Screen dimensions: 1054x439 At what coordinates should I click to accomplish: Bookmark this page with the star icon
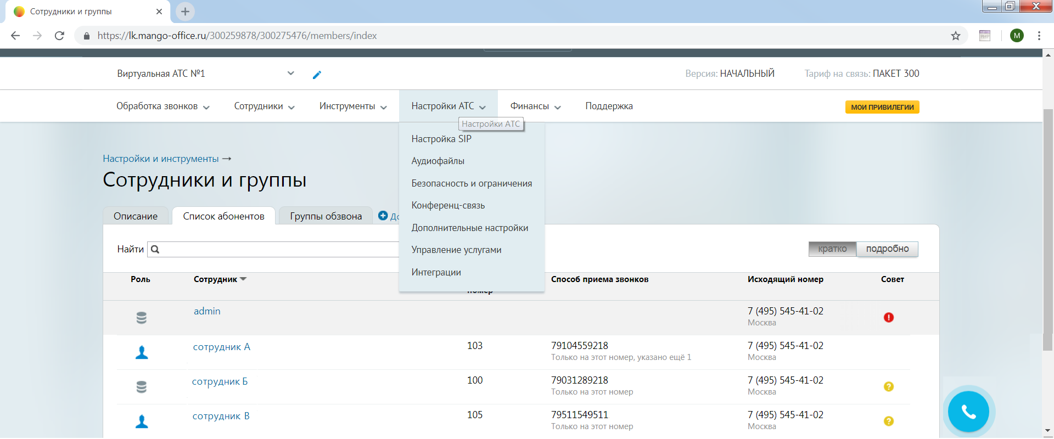pyautogui.click(x=956, y=36)
